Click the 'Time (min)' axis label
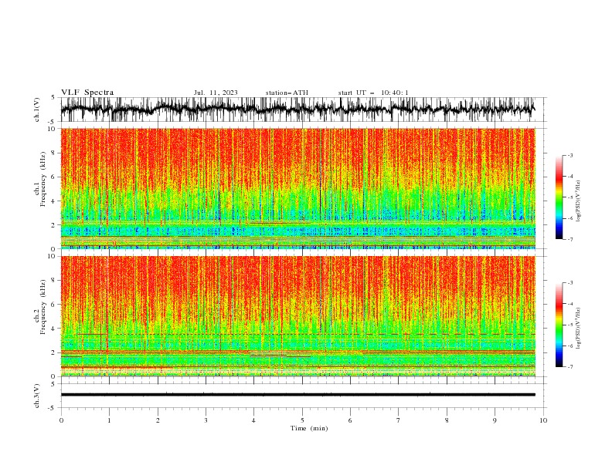Viewport: 612px width, 472px height. [x=309, y=428]
